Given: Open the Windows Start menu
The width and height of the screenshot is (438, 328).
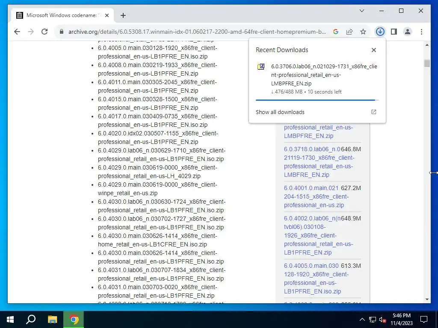Looking at the screenshot, I should tap(10, 319).
